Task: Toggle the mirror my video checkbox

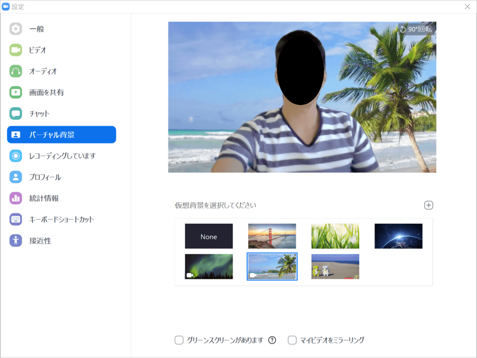Action: [293, 340]
